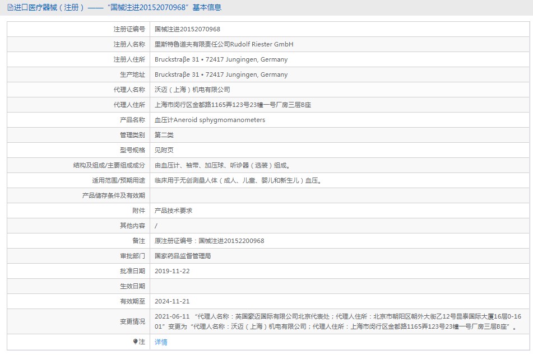Click the agent address starting with 上海市闵行区
This screenshot has height=355, width=533.
(233, 105)
